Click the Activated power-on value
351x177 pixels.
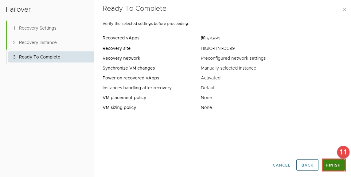(x=211, y=78)
